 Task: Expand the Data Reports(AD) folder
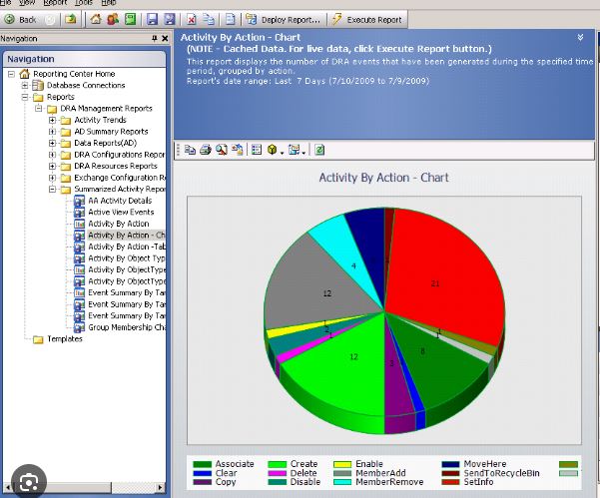[53, 143]
